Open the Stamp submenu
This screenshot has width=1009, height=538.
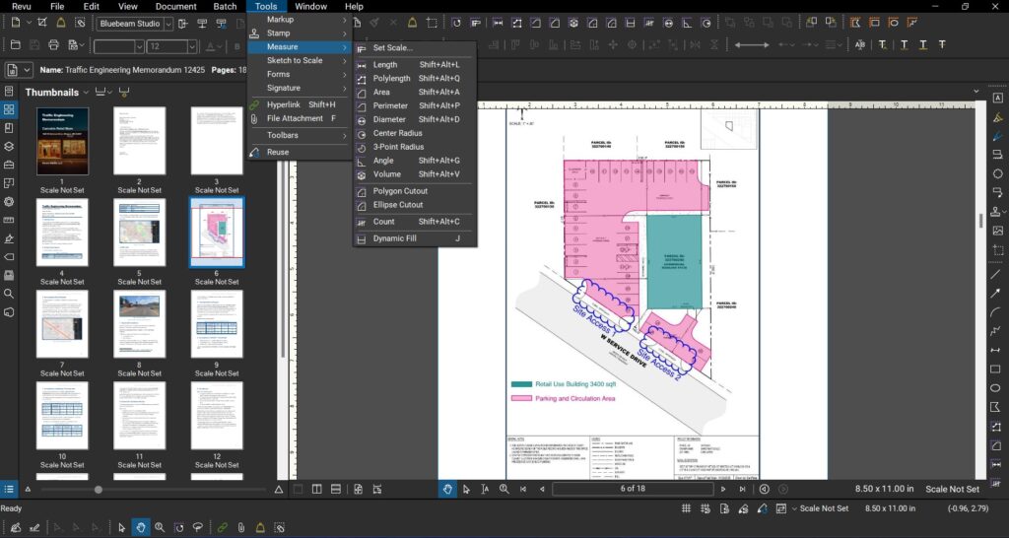[300, 33]
